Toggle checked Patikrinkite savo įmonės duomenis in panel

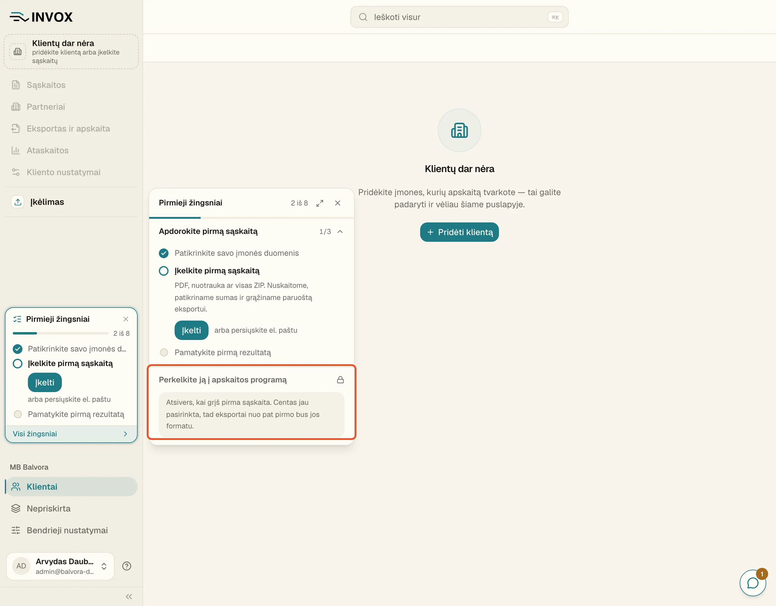[164, 253]
